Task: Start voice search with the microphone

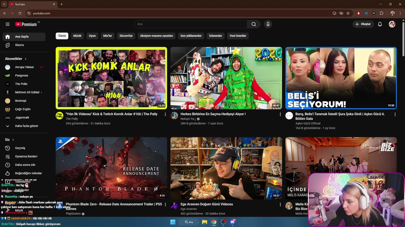Action: pos(268,24)
